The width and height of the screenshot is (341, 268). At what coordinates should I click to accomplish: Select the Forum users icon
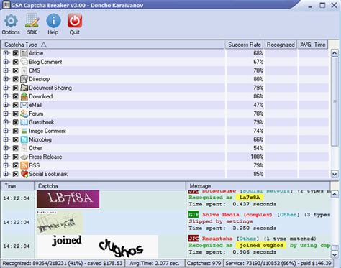click(x=24, y=114)
